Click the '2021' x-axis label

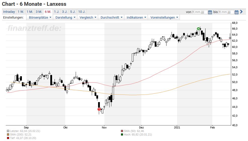(x=177, y=127)
